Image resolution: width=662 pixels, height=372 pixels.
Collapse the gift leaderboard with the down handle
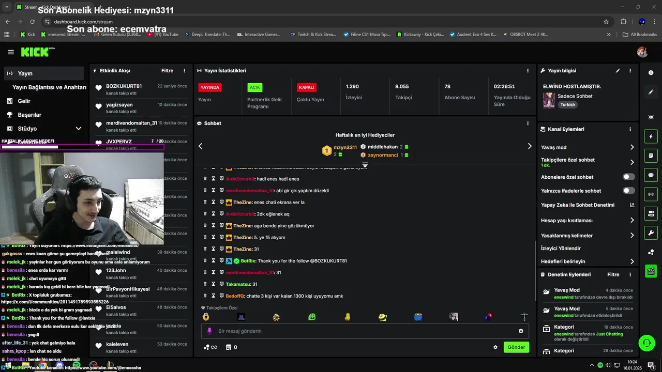click(x=365, y=165)
